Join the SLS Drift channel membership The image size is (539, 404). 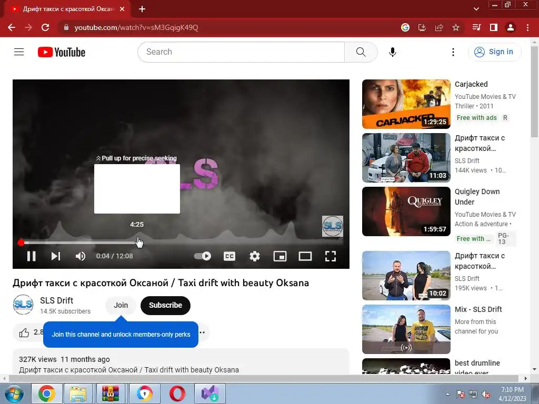tap(121, 305)
